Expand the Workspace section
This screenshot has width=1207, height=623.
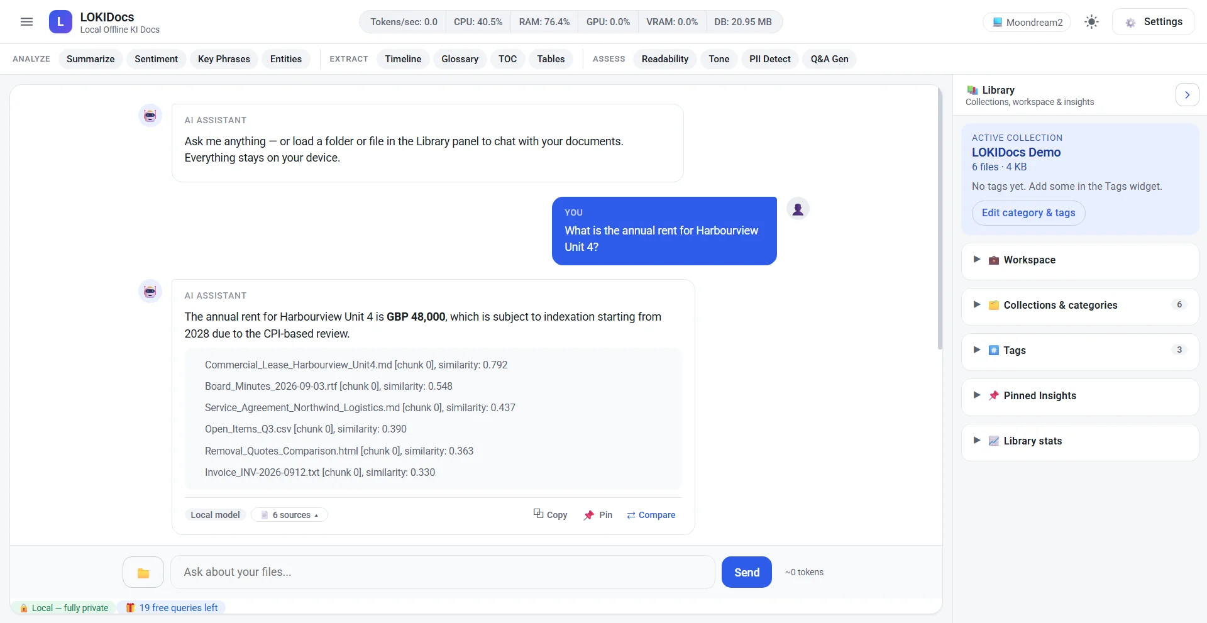(x=1080, y=260)
